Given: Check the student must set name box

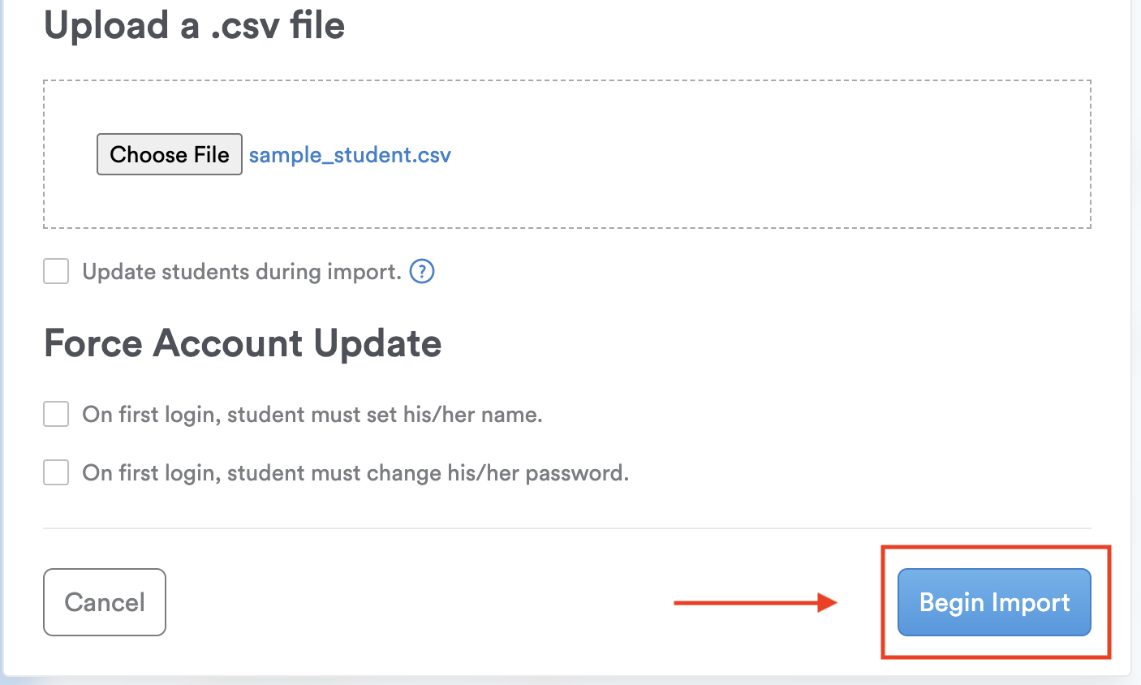Looking at the screenshot, I should click(x=56, y=414).
